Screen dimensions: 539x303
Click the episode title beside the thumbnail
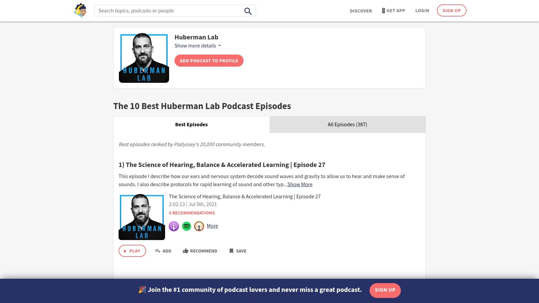click(245, 196)
